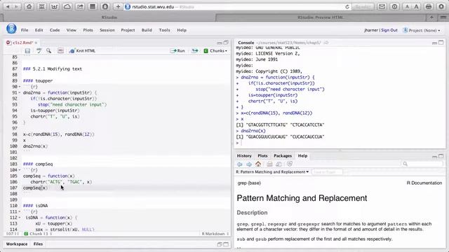Save the current Rmd document

point(27,51)
